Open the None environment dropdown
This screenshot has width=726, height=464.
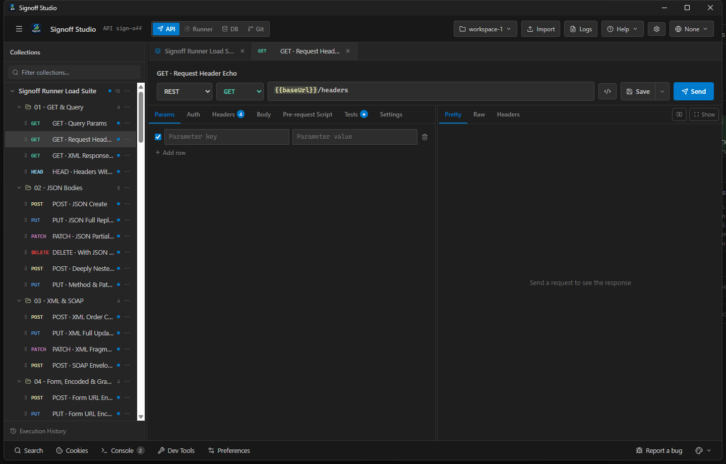[692, 29]
